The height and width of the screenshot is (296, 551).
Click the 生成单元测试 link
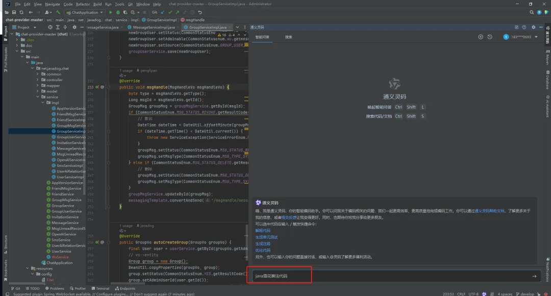tap(266, 237)
